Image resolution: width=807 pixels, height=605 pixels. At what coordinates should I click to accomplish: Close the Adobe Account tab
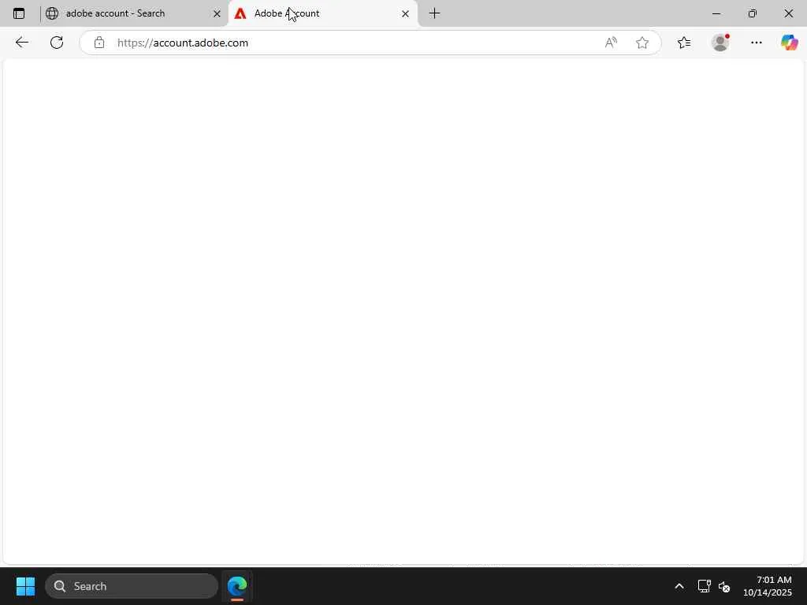(x=405, y=14)
